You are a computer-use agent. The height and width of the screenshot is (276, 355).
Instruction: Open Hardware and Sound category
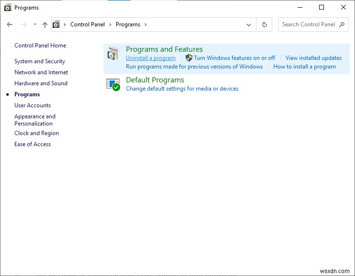pyautogui.click(x=41, y=83)
